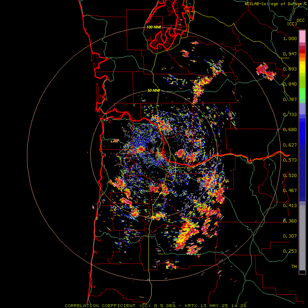Select the 0.733 scale value

click(x=290, y=115)
